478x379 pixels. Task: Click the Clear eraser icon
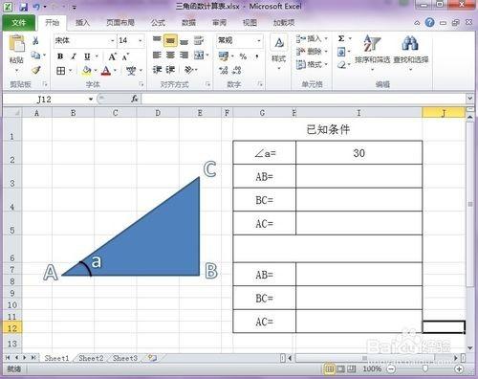(x=341, y=65)
